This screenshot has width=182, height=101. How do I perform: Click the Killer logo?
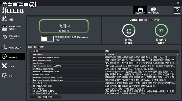13,10
